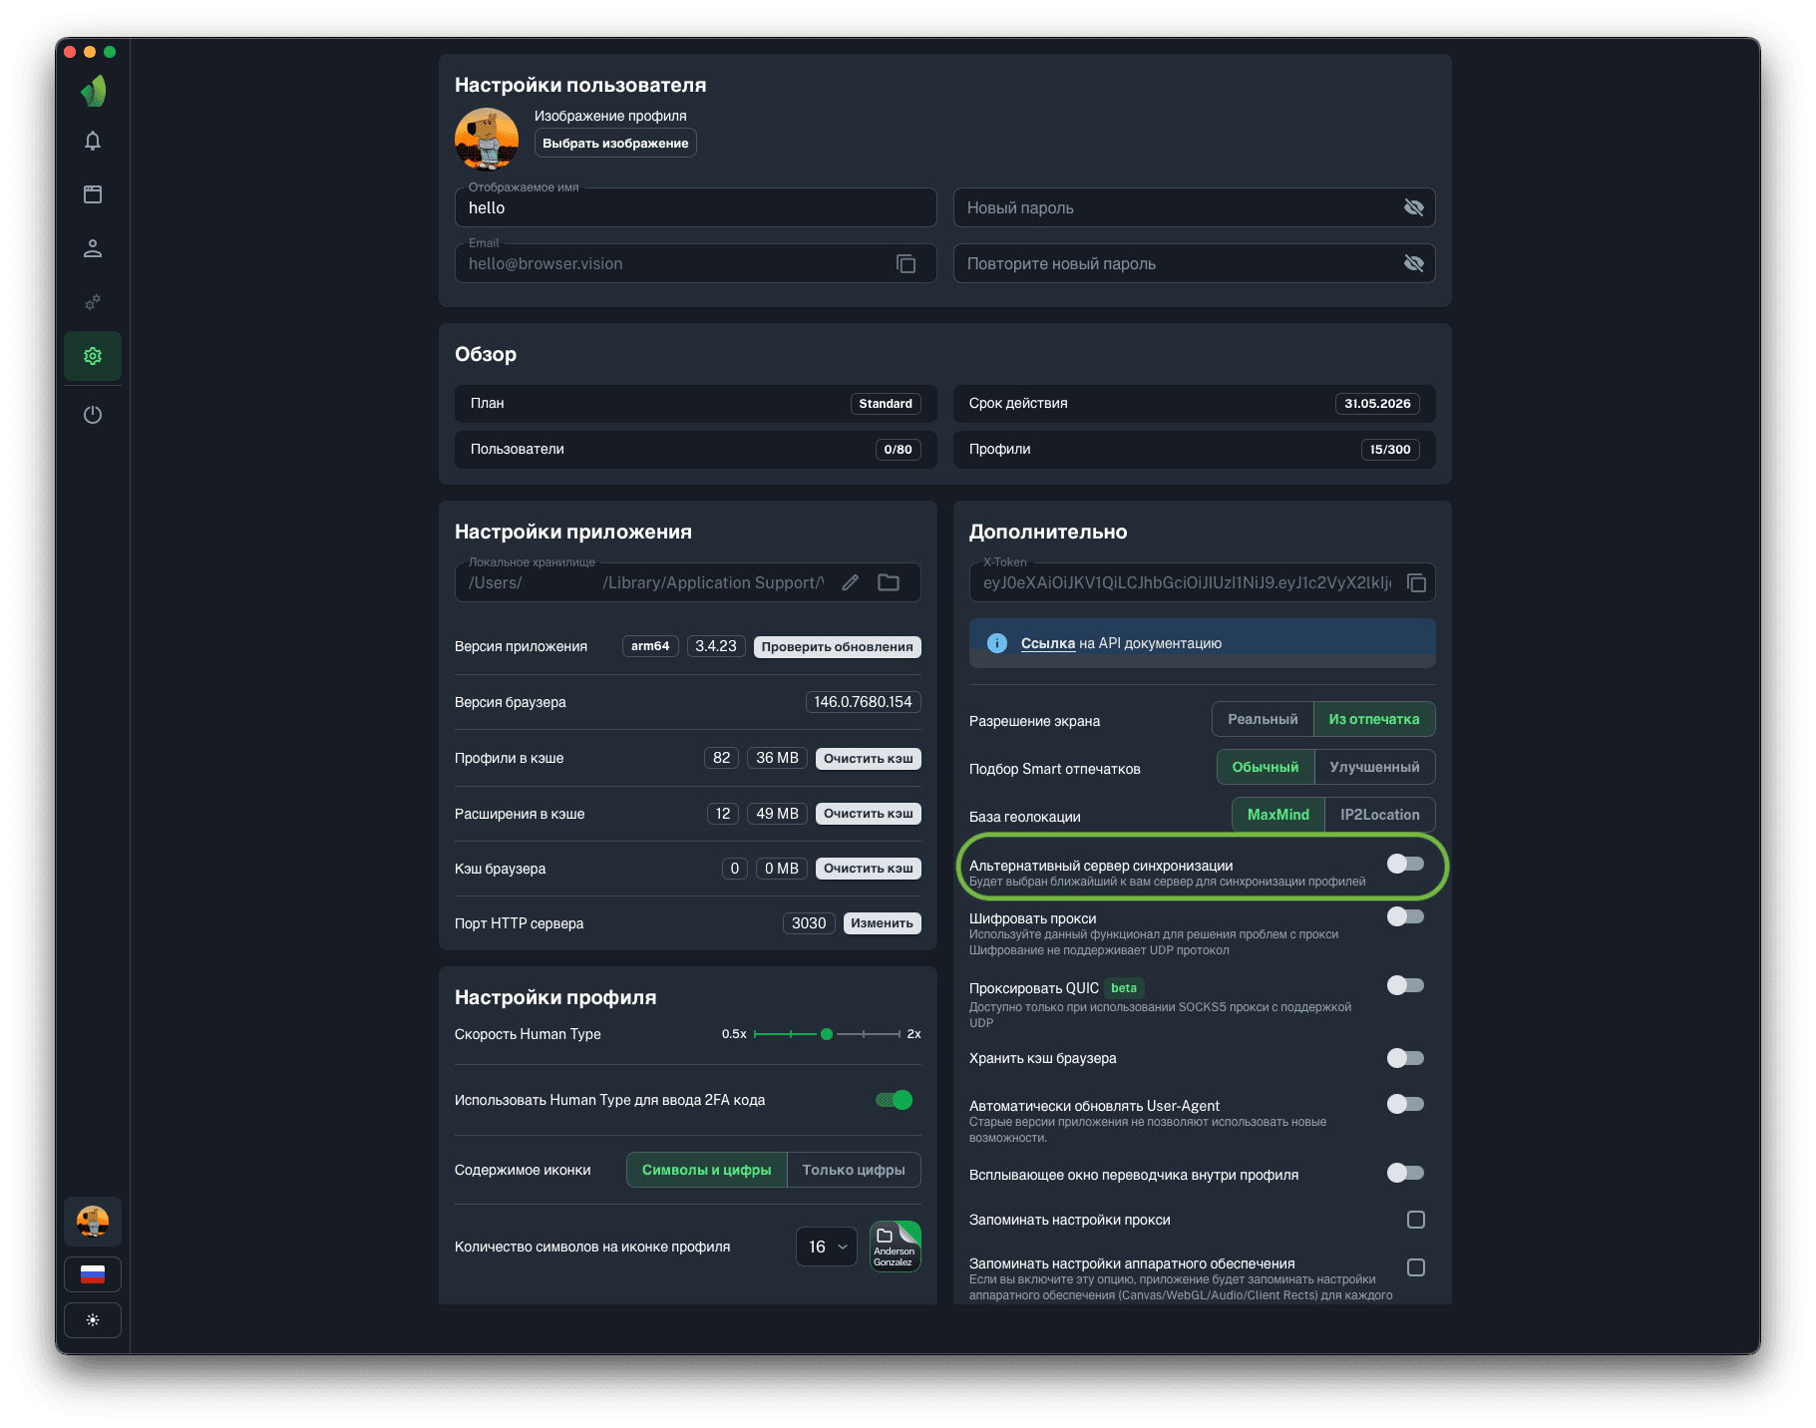The width and height of the screenshot is (1816, 1428).
Task: Open the language selector with Russian flag
Action: (93, 1274)
